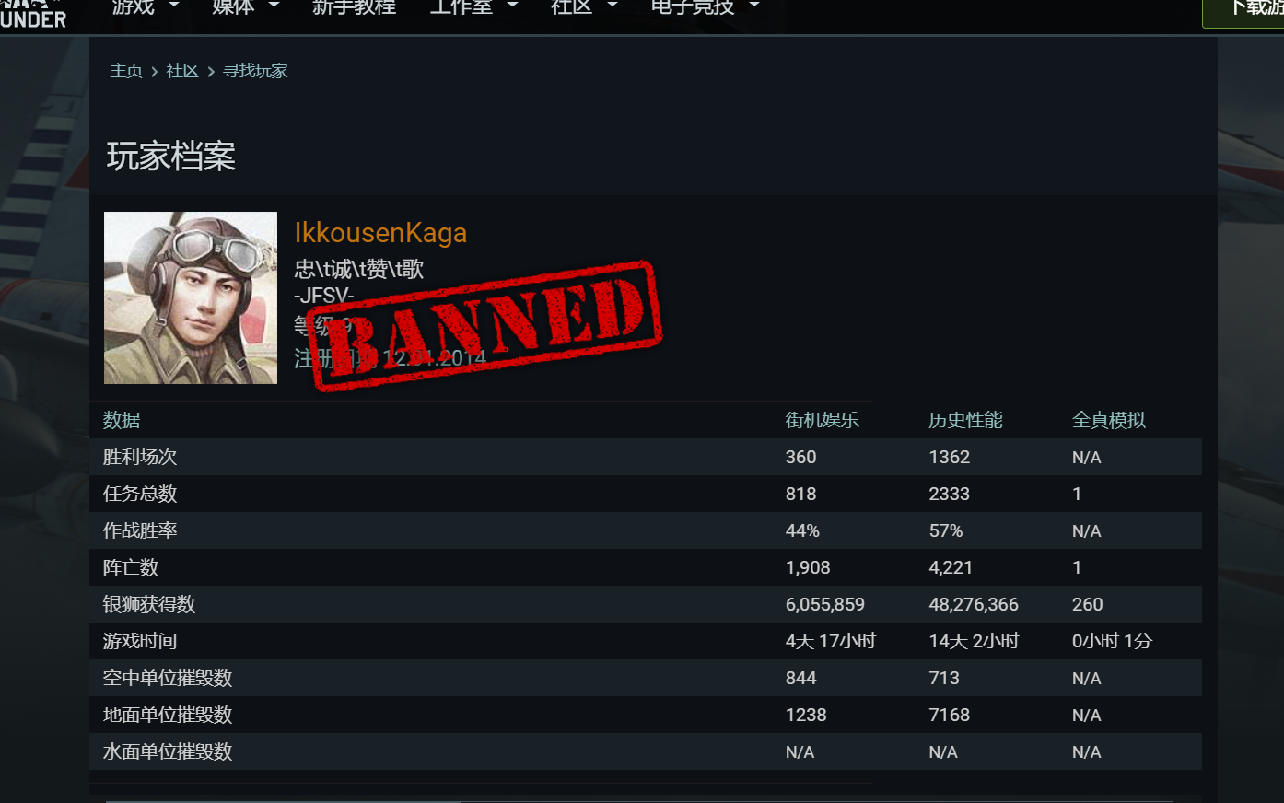This screenshot has height=803, width=1284.
Task: Expand the 工作室 dropdown arrow
Action: click(513, 6)
